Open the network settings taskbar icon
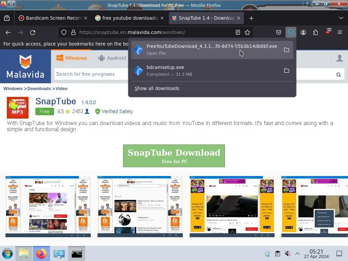 point(59,254)
